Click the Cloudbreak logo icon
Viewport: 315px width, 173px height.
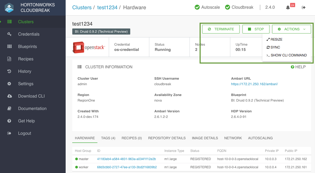coord(9,8)
